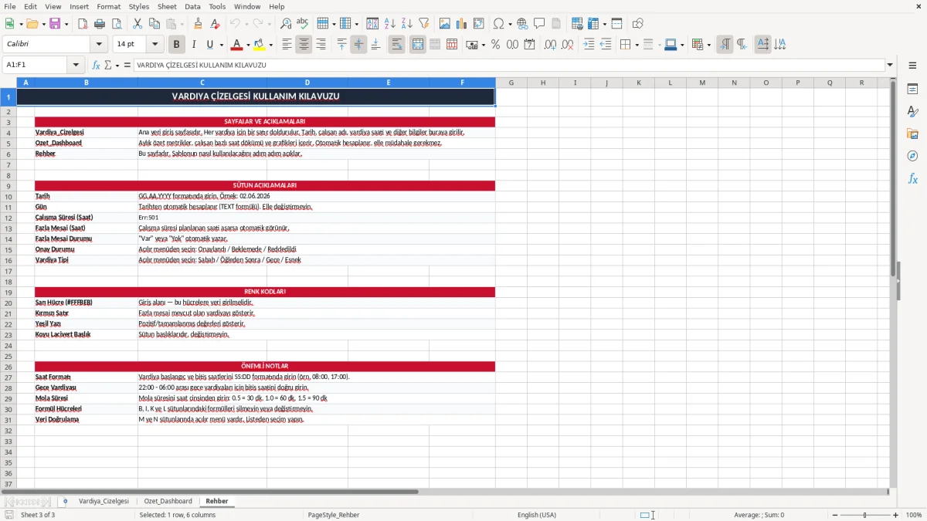Click Insert Hyperlink globe icon

(x=522, y=24)
